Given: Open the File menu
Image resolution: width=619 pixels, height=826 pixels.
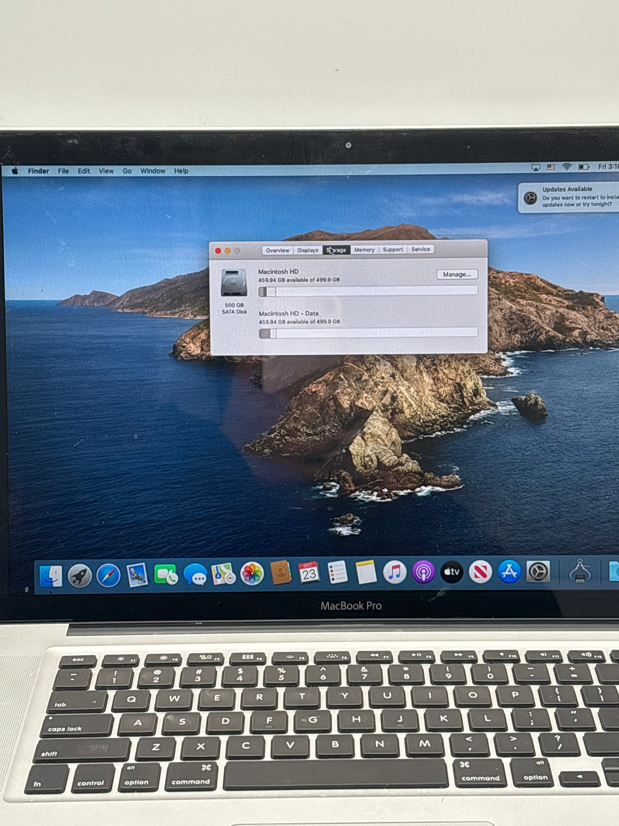Looking at the screenshot, I should (x=63, y=171).
